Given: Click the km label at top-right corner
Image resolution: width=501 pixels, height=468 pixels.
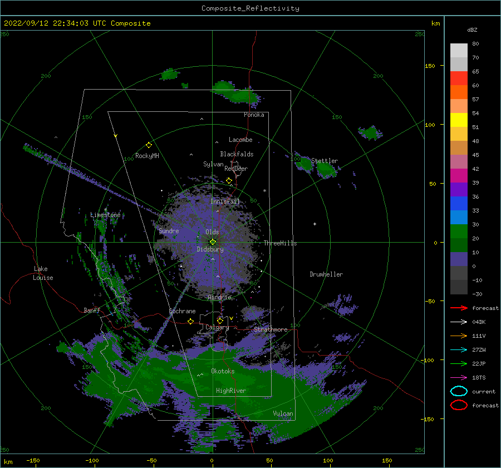Looking at the screenshot, I should point(435,23).
